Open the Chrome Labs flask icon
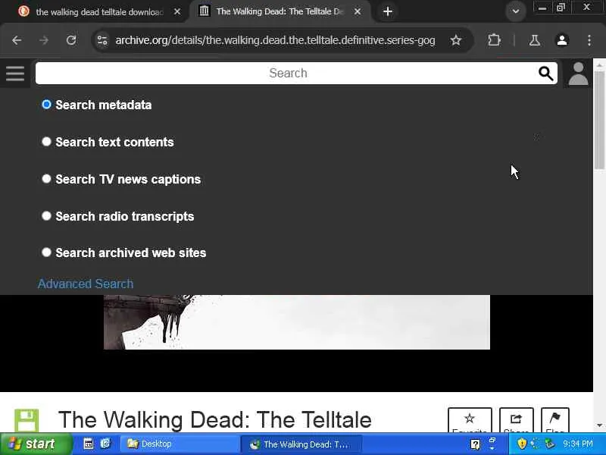 (535, 40)
